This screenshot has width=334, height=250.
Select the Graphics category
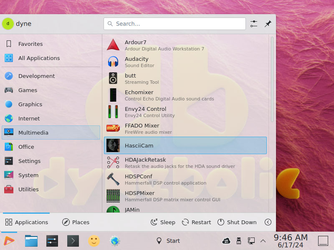tap(51, 104)
